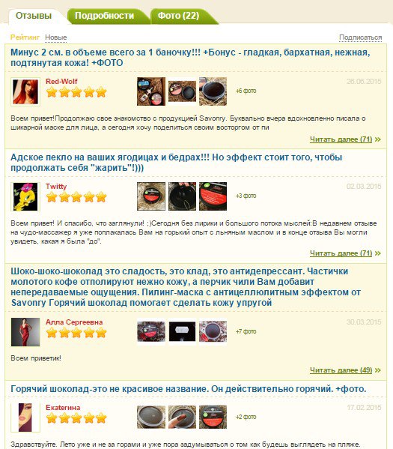Open finger swatch photo in Екатерина review
Image resolution: width=393 pixels, height=449 pixels.
click(x=182, y=417)
